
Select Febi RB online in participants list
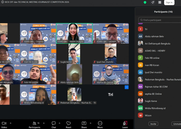point(160,58)
